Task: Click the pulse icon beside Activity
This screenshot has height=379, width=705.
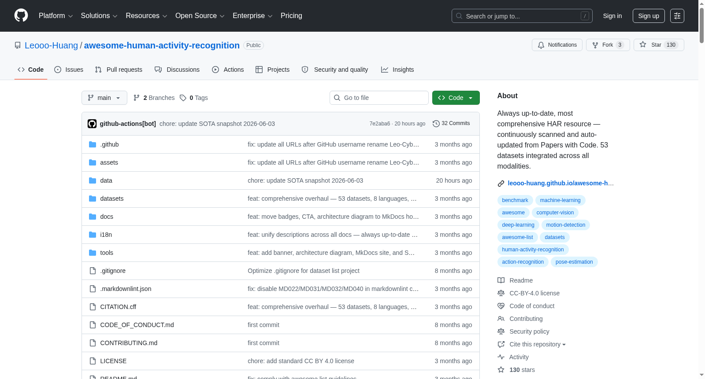Action: click(501, 357)
